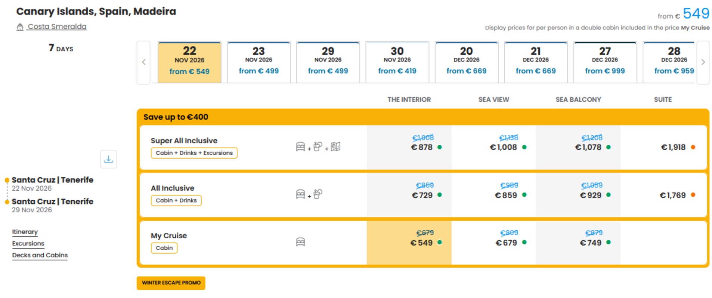Download the itinerary with the download icon
This screenshot has width=712, height=298.
click(x=108, y=159)
